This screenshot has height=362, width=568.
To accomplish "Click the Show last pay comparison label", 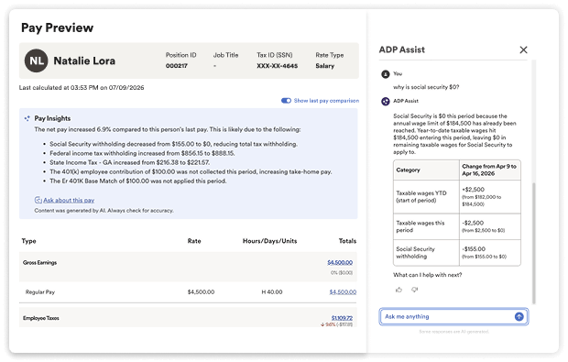I will [326, 101].
